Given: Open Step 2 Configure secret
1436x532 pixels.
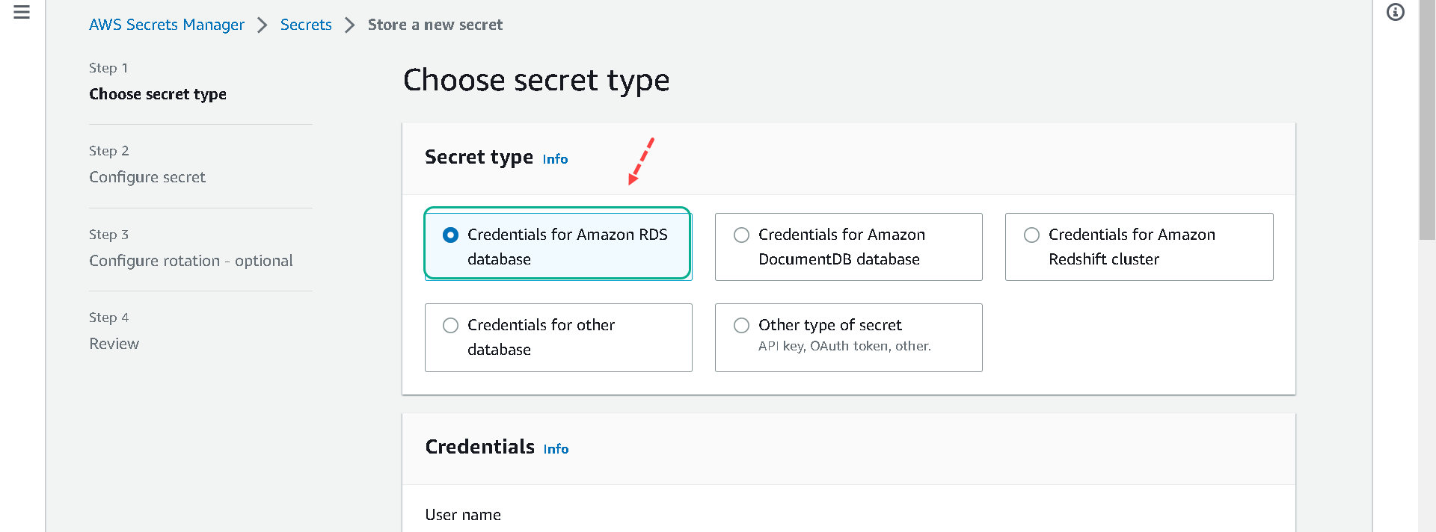Looking at the screenshot, I should click(x=147, y=177).
